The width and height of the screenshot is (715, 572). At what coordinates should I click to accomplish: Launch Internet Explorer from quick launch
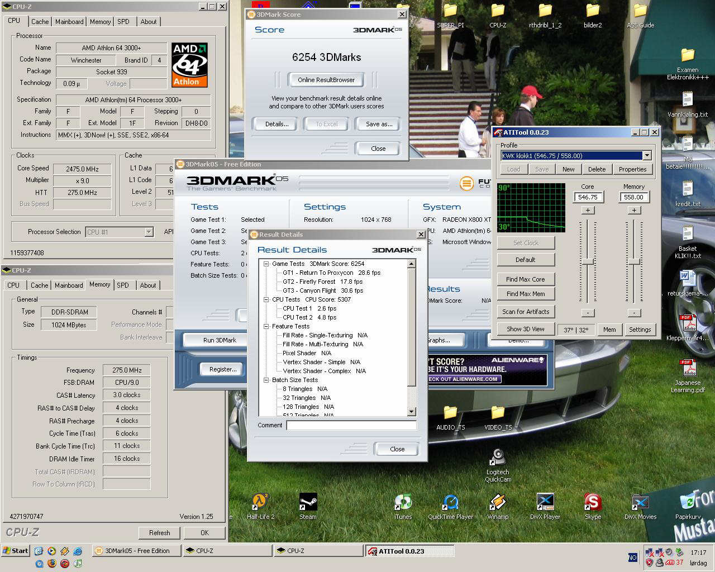tap(78, 551)
